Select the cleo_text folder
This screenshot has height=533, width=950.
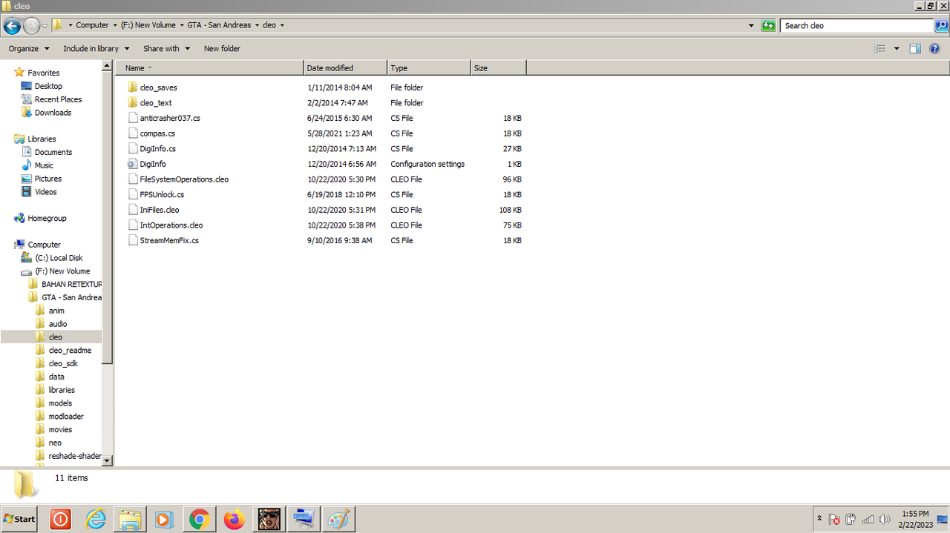[x=155, y=103]
